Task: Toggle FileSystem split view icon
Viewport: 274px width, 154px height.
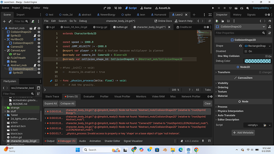Action: pos(39,88)
